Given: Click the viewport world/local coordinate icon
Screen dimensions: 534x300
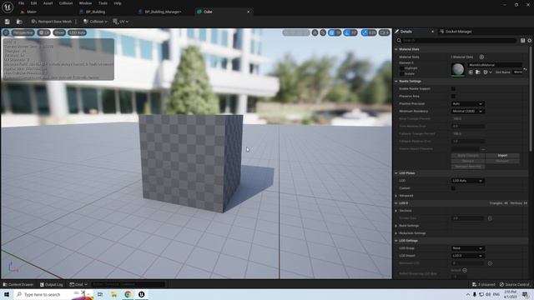Looking at the screenshot, I should (x=315, y=32).
